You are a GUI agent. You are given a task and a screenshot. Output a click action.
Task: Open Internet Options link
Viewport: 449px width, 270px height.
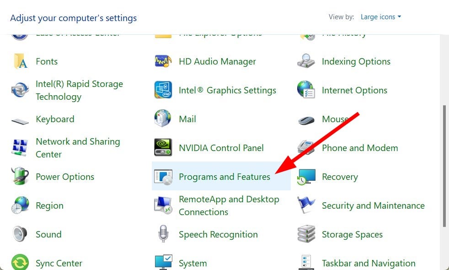point(354,90)
